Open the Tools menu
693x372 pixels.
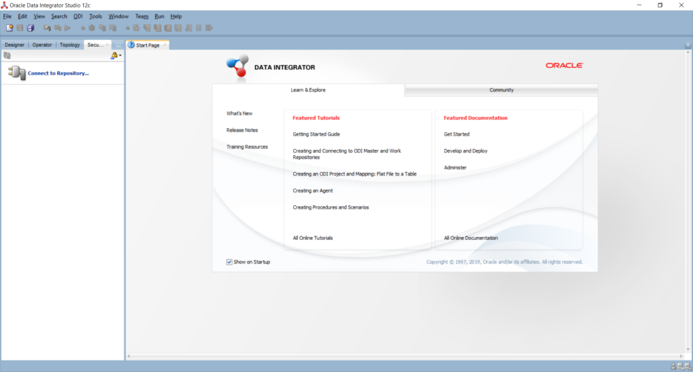coord(95,16)
